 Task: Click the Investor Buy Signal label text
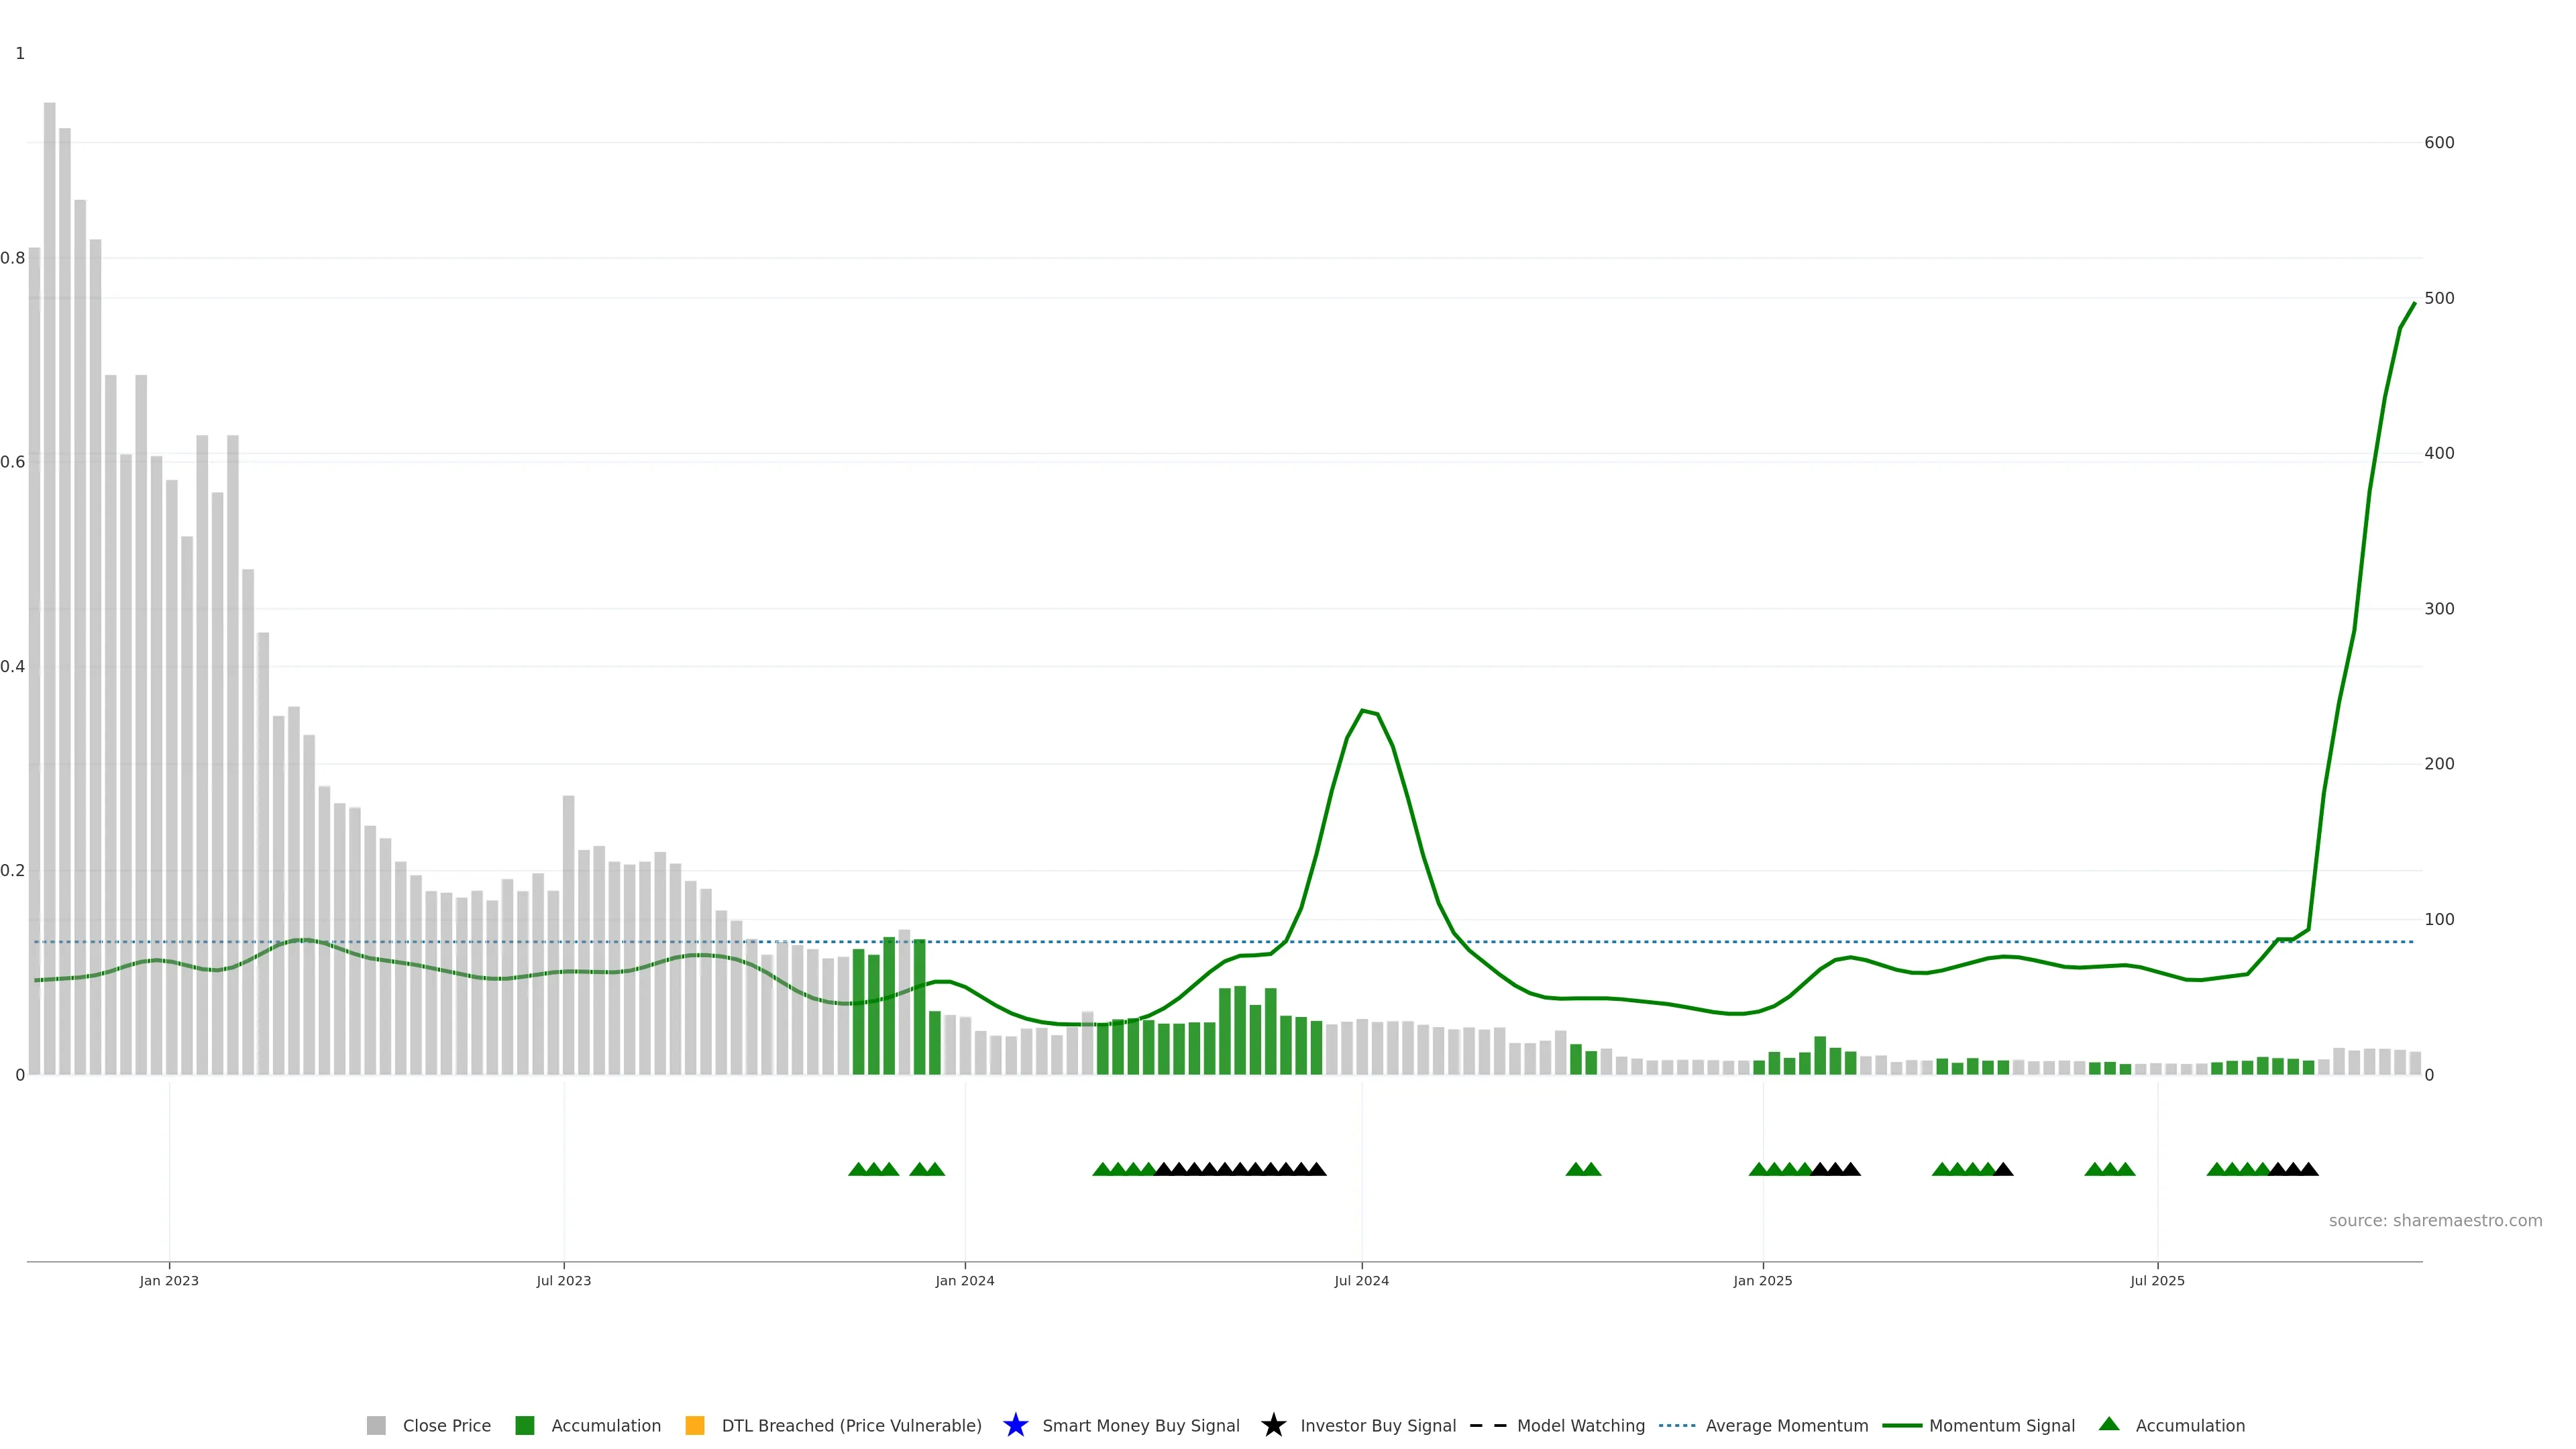[x=1377, y=1425]
